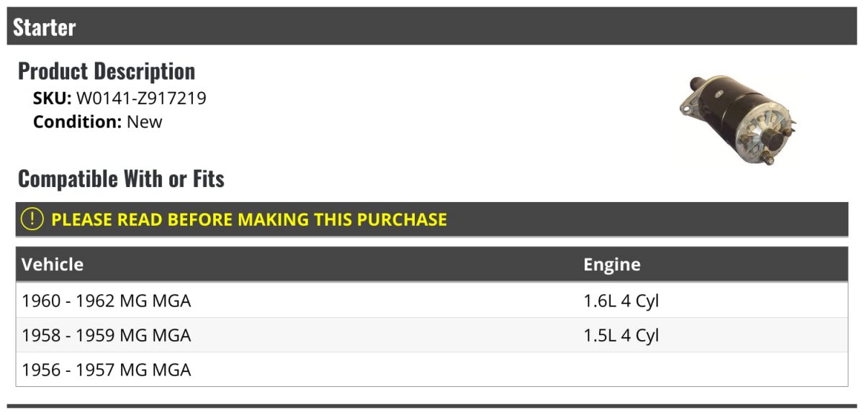Image resolution: width=864 pixels, height=415 pixels.
Task: Click the 1.6L 4 Cyl engine cell
Action: tap(621, 301)
